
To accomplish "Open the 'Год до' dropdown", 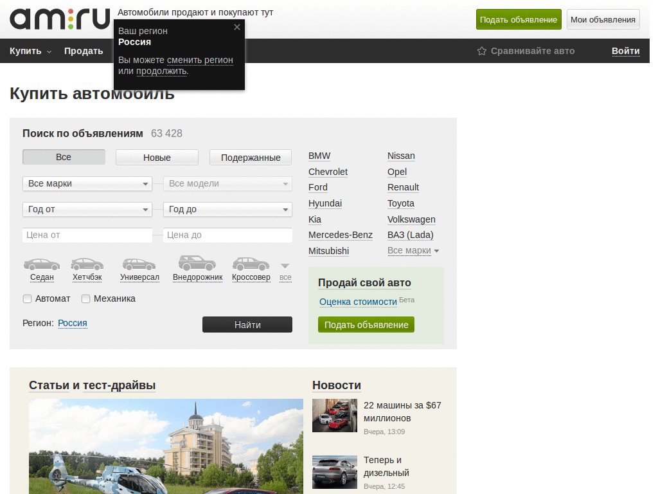I will pos(227,209).
